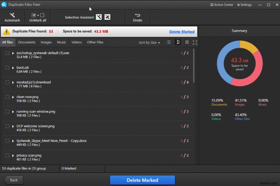The width and height of the screenshot is (280, 186).
Task: Open the Selection Assistant tools icon
Action: point(107,17)
